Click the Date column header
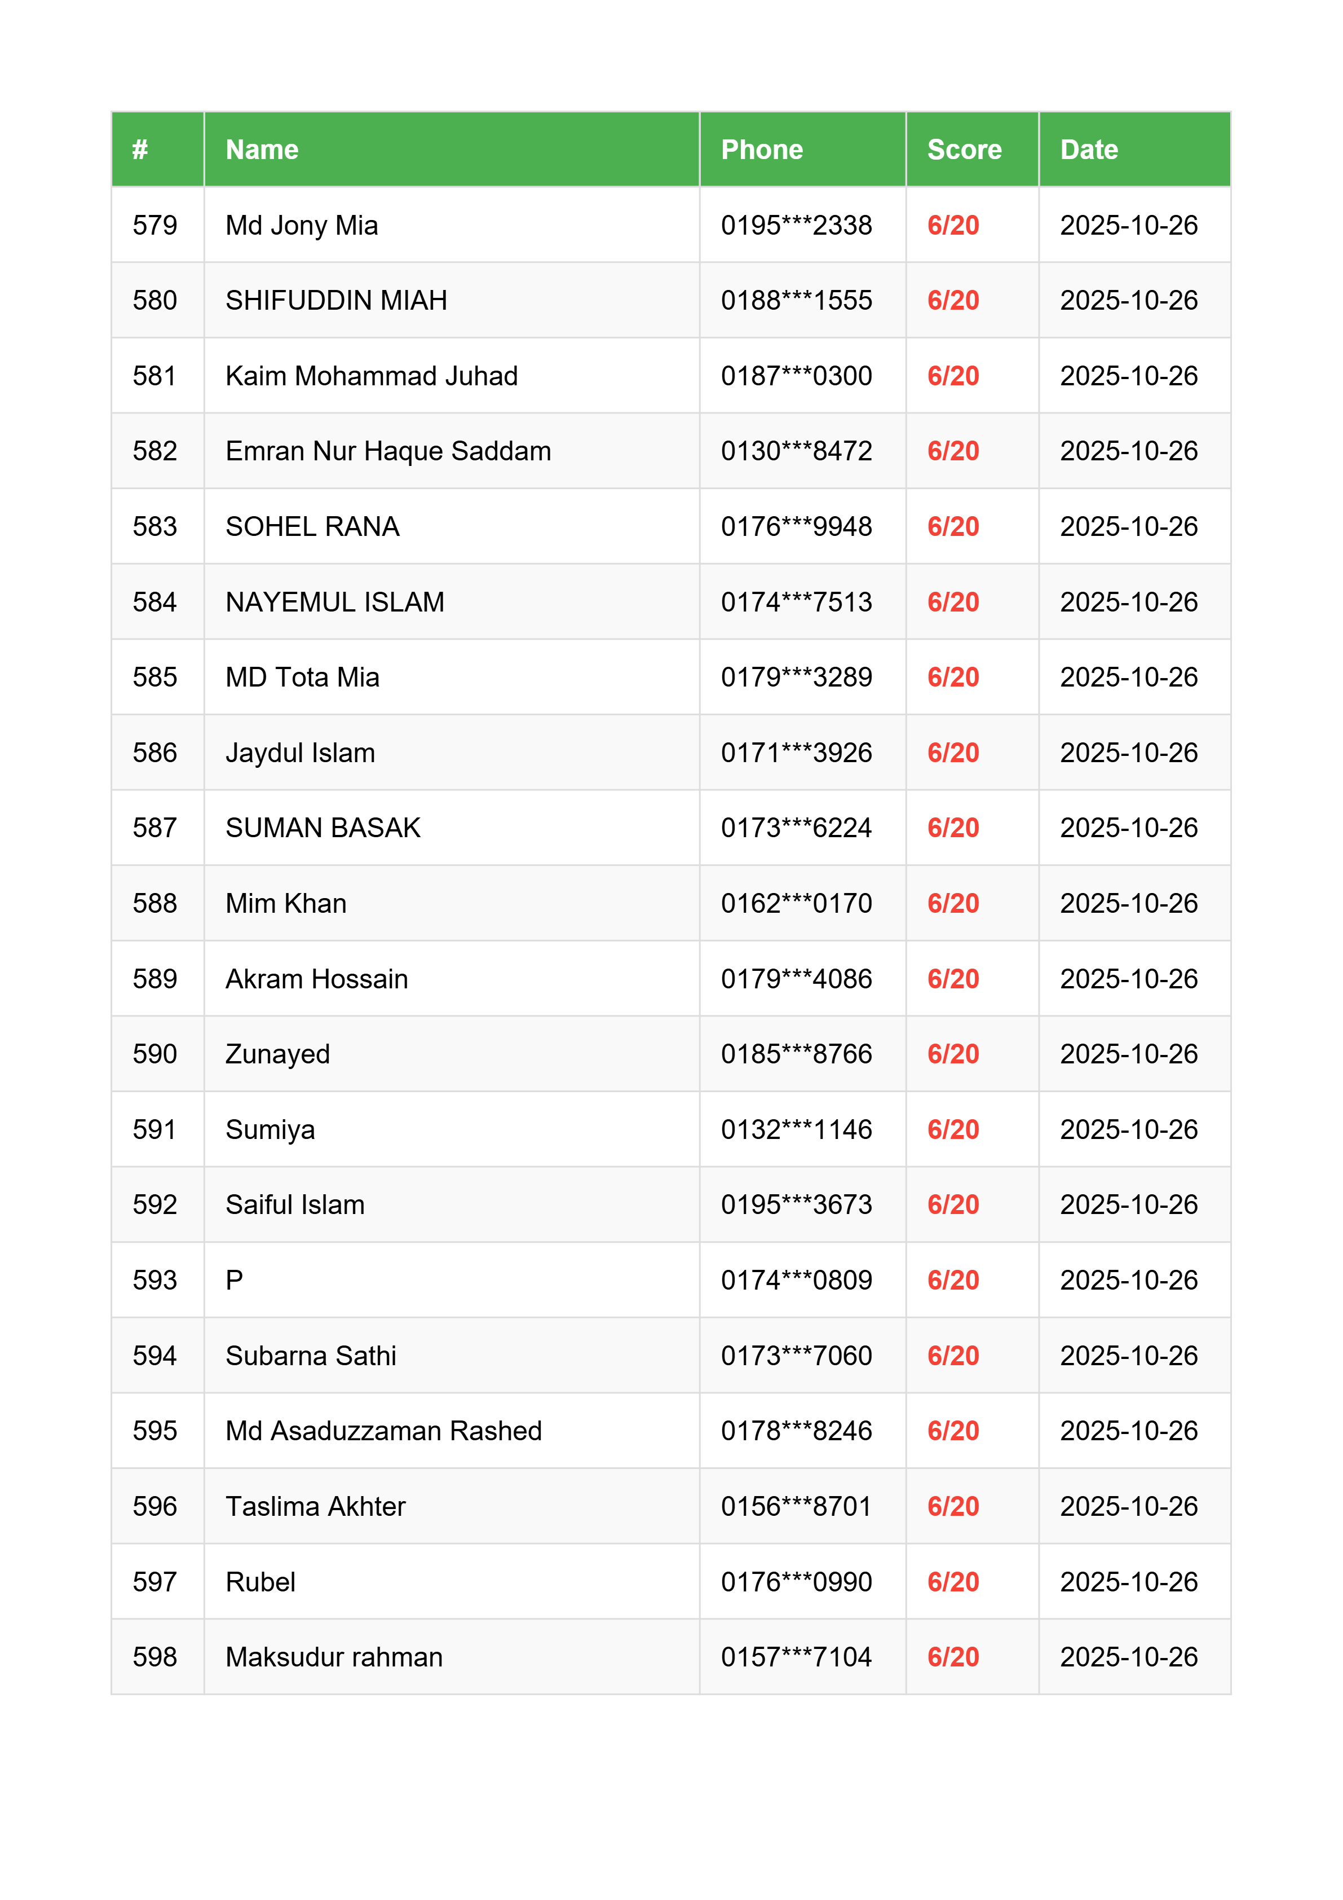 pos(1088,150)
